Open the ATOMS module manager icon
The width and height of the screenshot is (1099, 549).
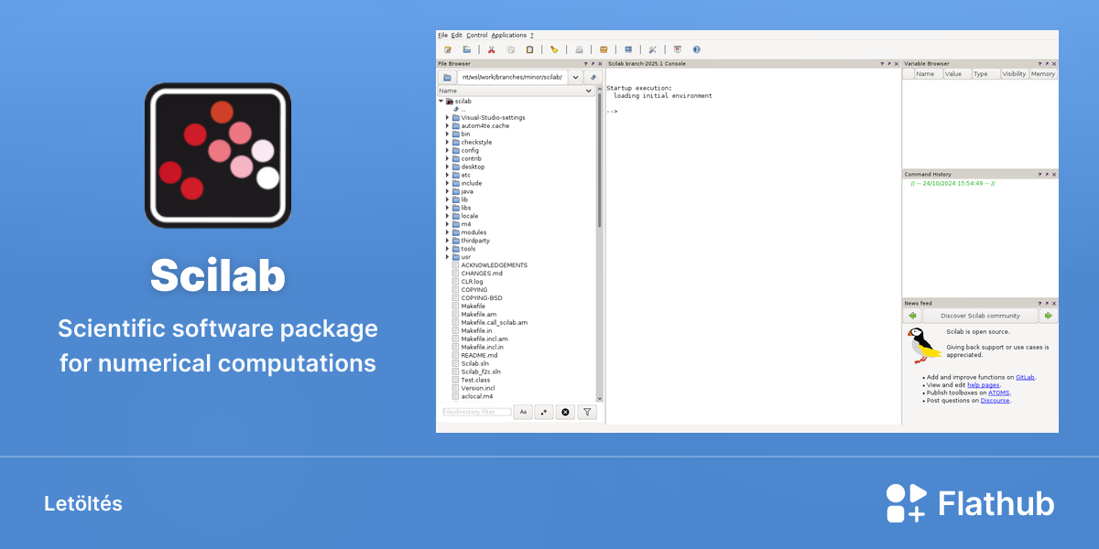pos(604,49)
